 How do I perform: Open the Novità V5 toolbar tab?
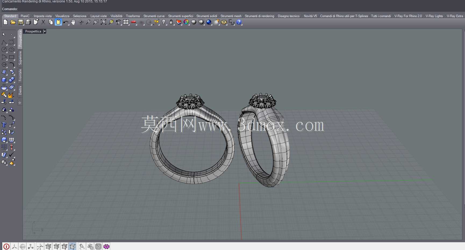(x=310, y=16)
